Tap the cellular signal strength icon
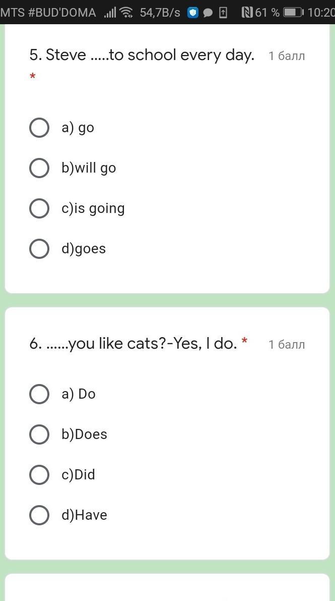This screenshot has width=335, height=601. coord(109,12)
